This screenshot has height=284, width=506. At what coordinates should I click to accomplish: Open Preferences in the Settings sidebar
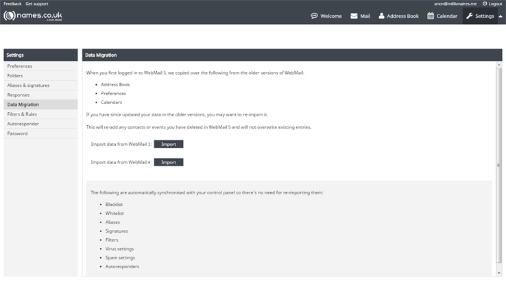[20, 66]
